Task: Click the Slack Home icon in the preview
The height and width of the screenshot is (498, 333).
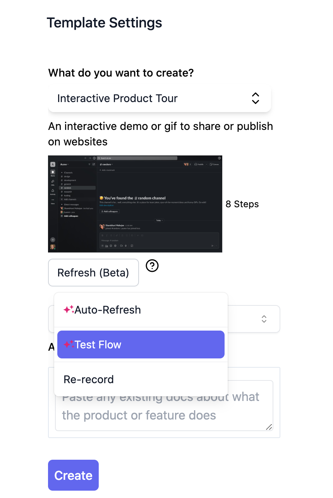Action: 53,172
